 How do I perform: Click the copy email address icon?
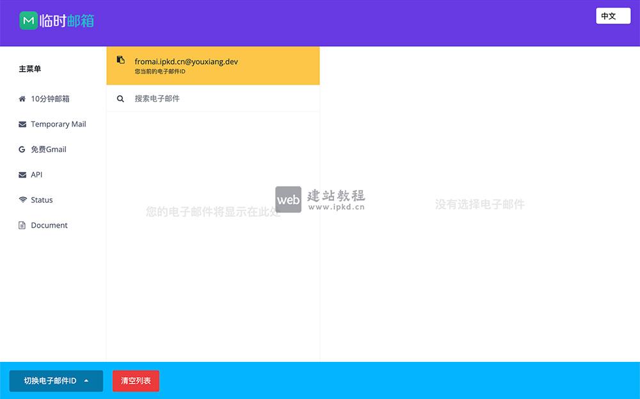[120, 59]
